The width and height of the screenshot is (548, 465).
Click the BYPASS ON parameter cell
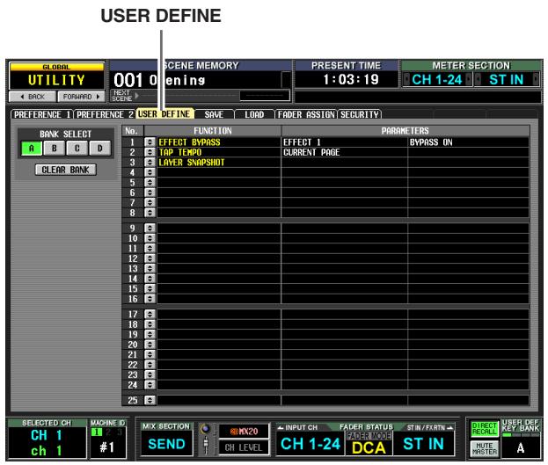pos(468,142)
